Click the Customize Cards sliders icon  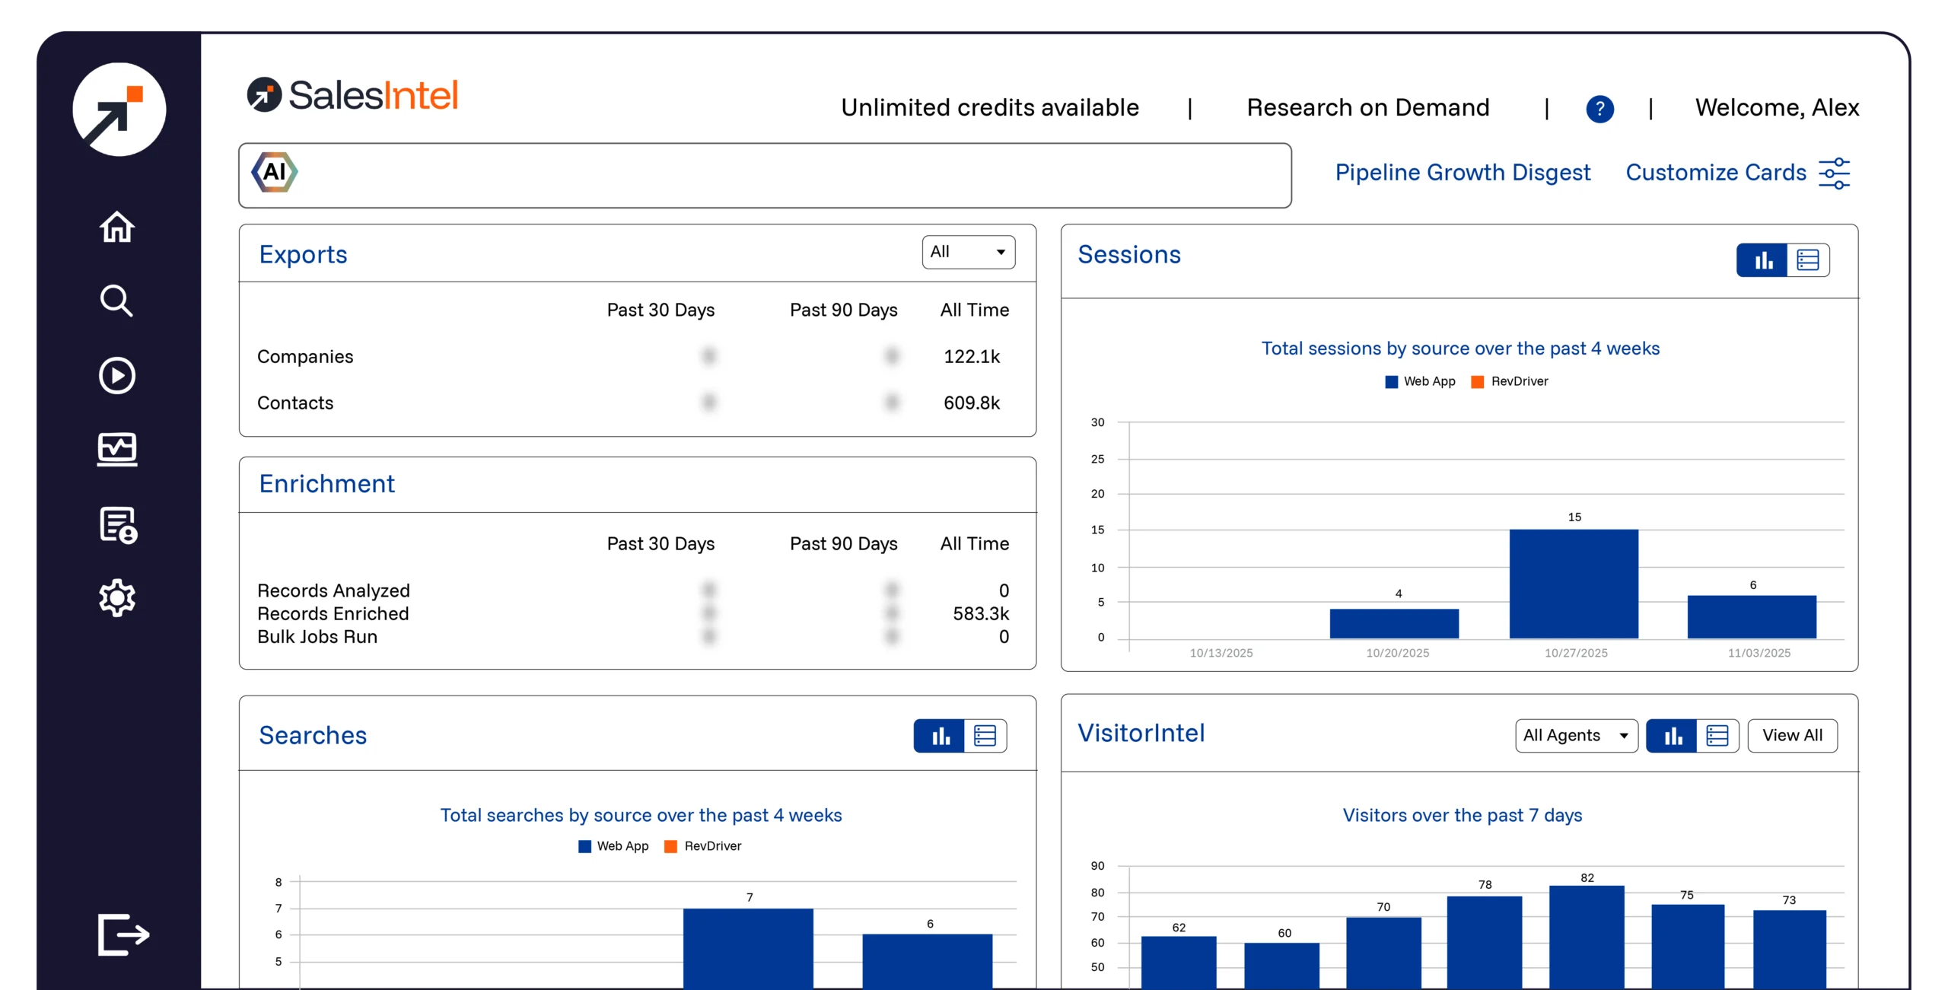(x=1834, y=173)
